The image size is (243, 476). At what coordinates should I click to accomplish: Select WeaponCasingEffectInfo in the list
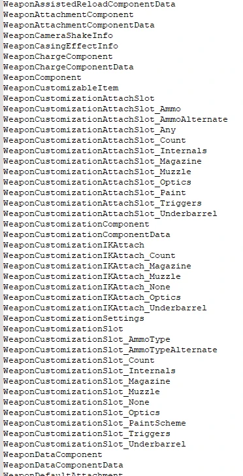[x=61, y=46]
